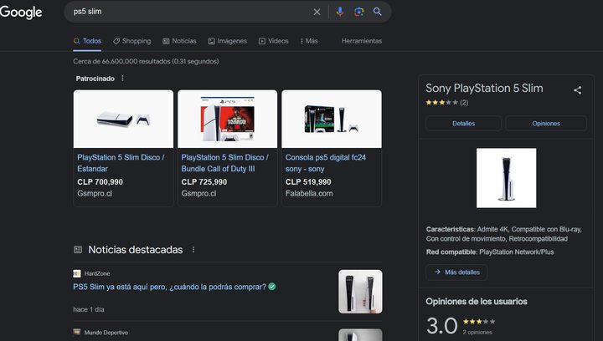This screenshot has width=603, height=341.
Task: Open the Noticias tab
Action: [x=179, y=41]
